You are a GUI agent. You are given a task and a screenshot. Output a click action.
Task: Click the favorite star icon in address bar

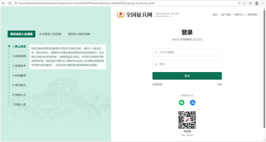(244, 3)
